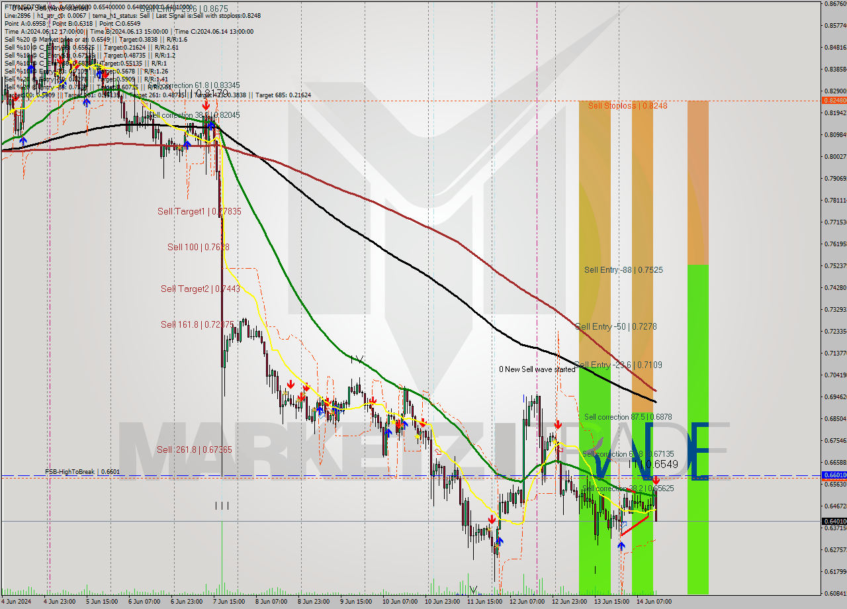Click the 'Target 685: 0.21624' text
The width and height of the screenshot is (847, 609).
pos(283,95)
